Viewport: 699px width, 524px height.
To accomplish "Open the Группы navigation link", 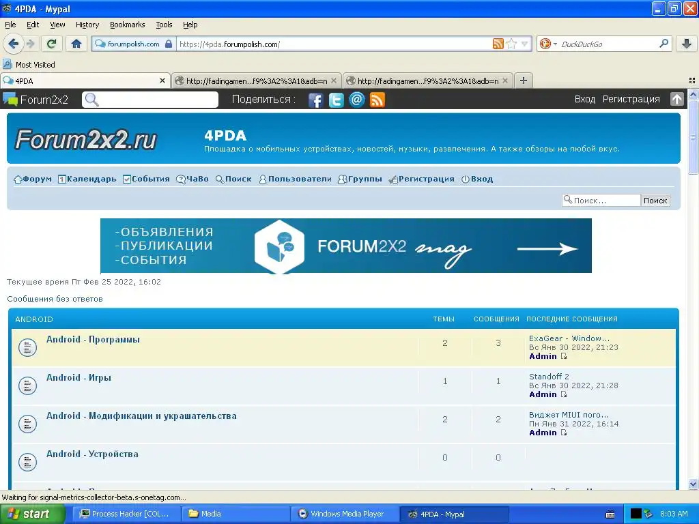I will click(x=360, y=179).
